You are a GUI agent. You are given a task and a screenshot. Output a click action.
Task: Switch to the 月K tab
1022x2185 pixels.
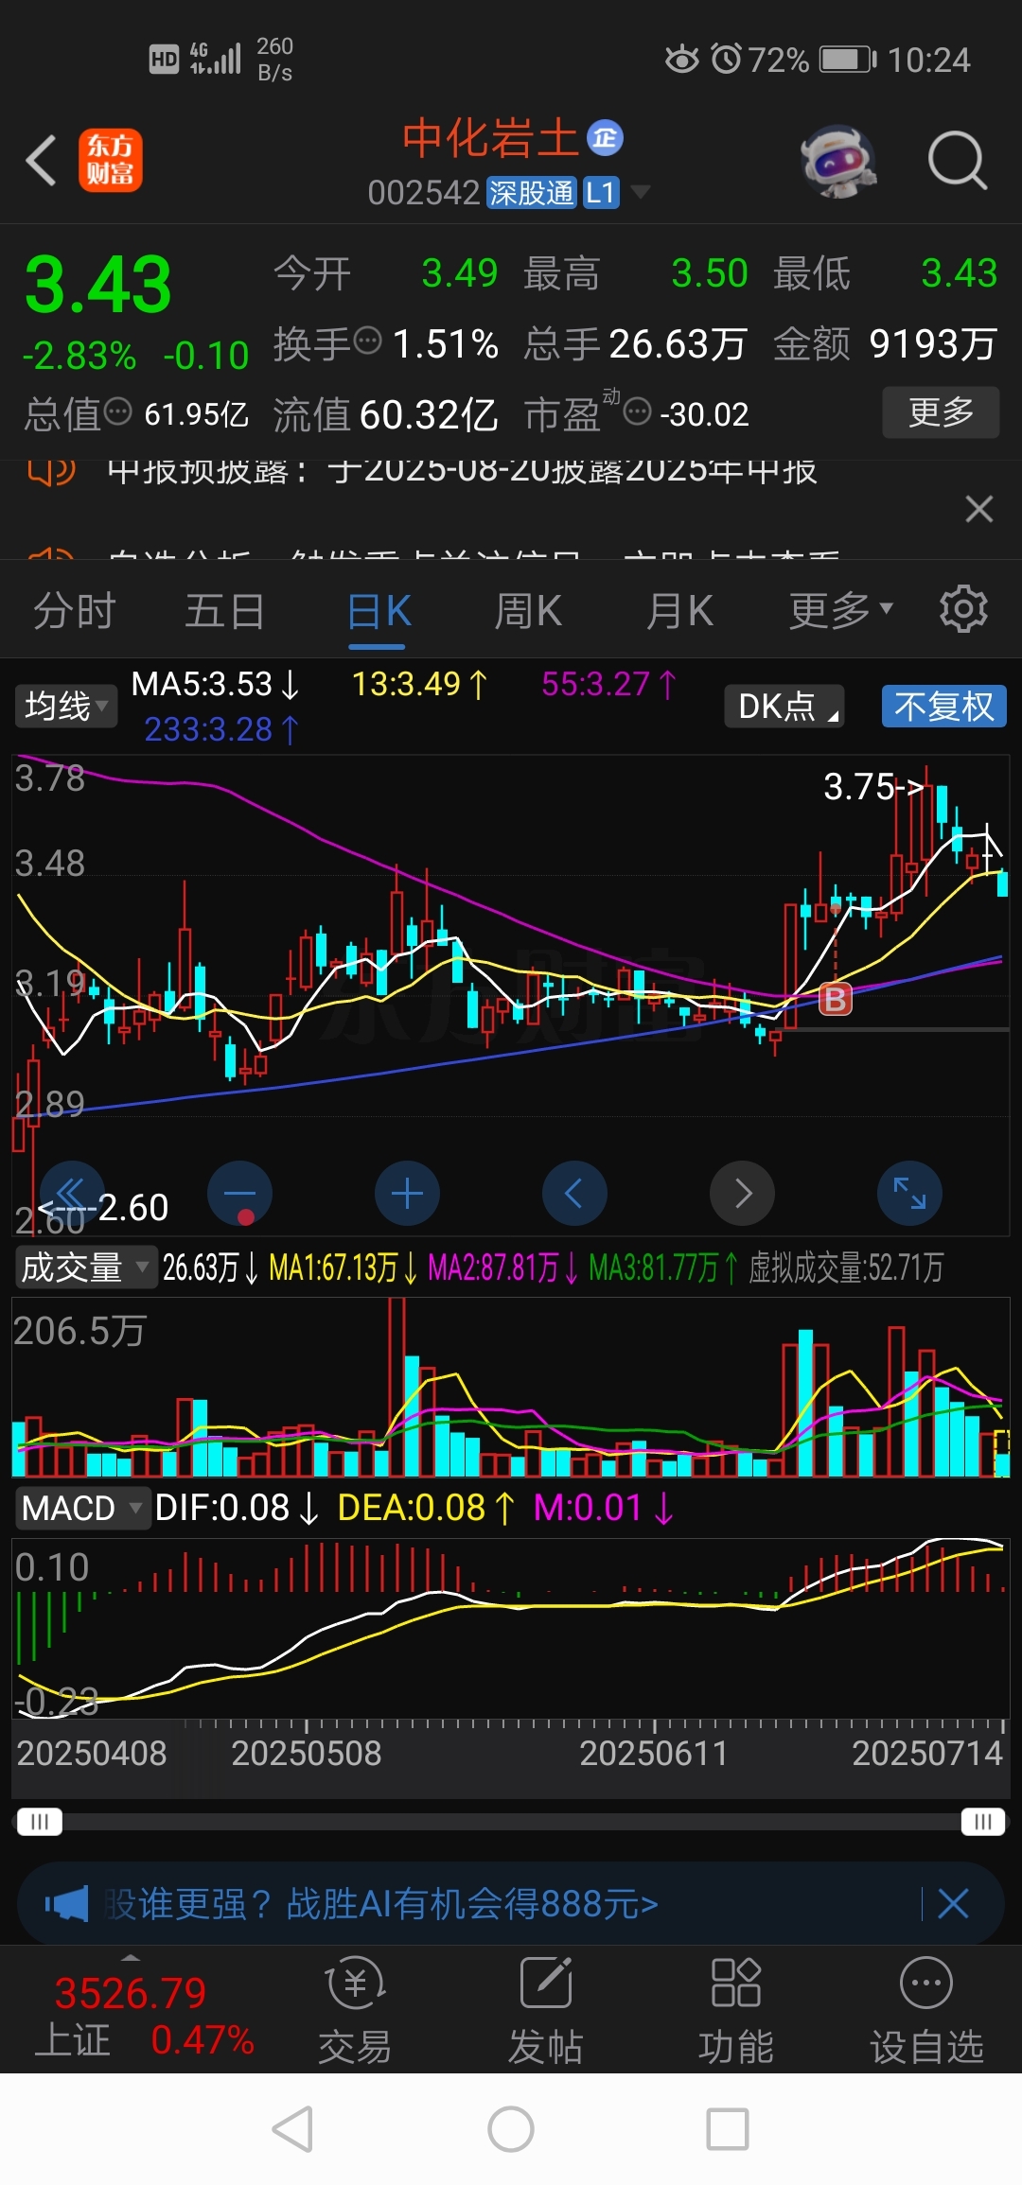pyautogui.click(x=679, y=611)
